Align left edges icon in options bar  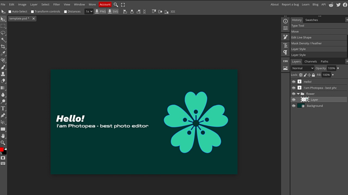(x=125, y=11)
